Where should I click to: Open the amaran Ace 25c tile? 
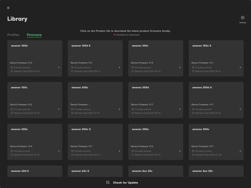click(x=155, y=171)
